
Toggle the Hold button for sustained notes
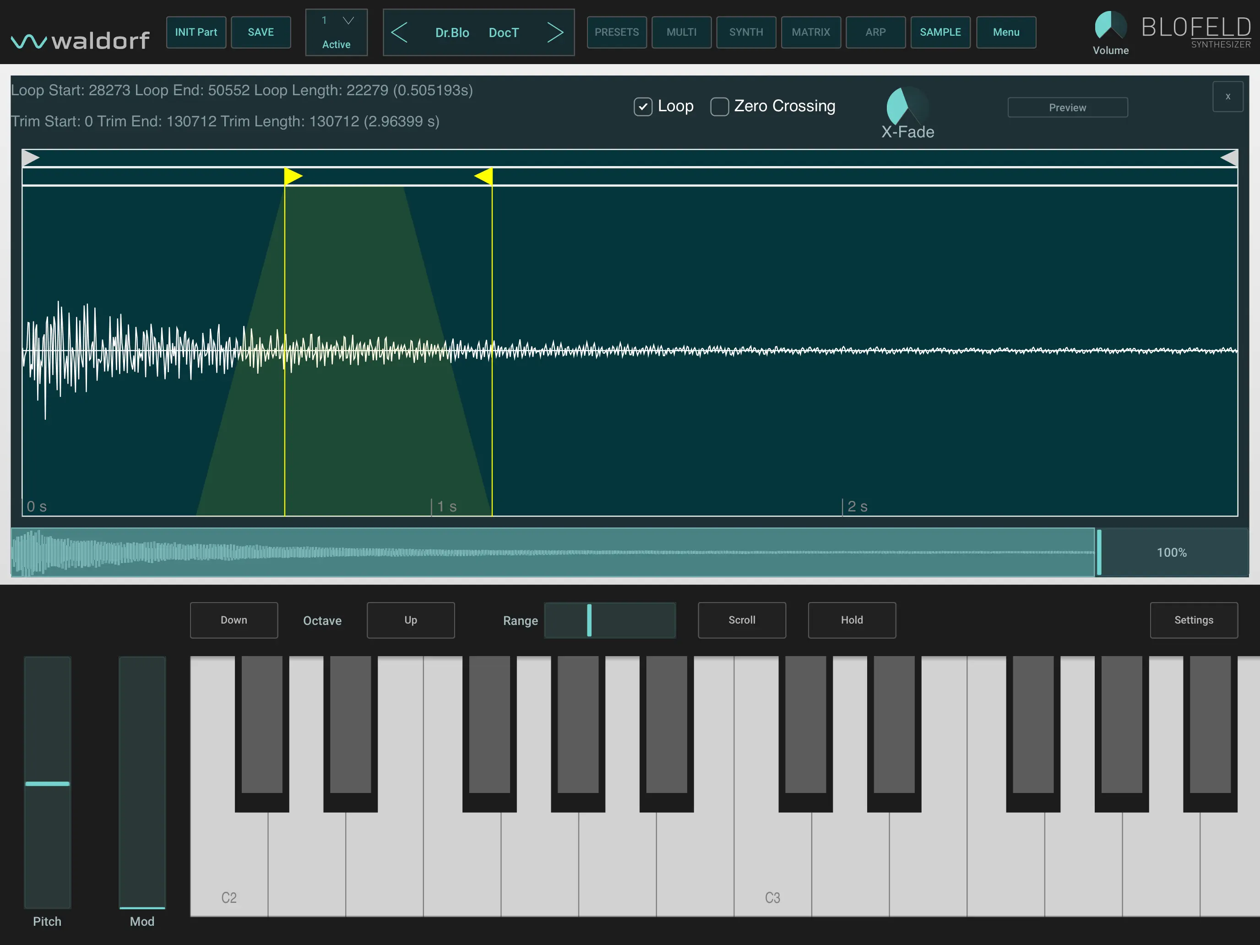852,620
